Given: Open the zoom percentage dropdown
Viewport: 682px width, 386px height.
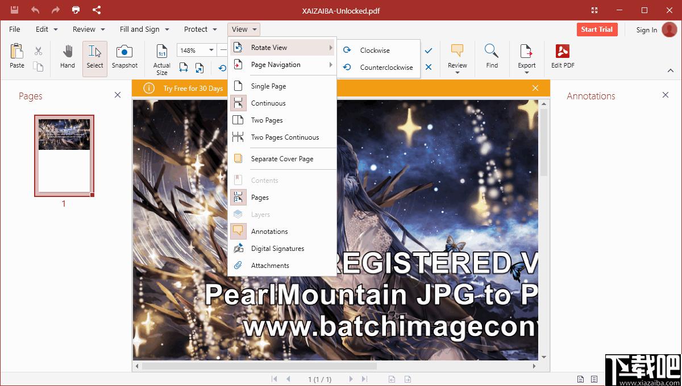Looking at the screenshot, I should 211,51.
